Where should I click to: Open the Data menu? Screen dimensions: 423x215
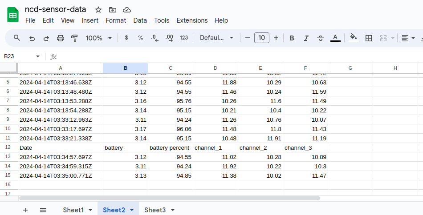[x=140, y=20]
